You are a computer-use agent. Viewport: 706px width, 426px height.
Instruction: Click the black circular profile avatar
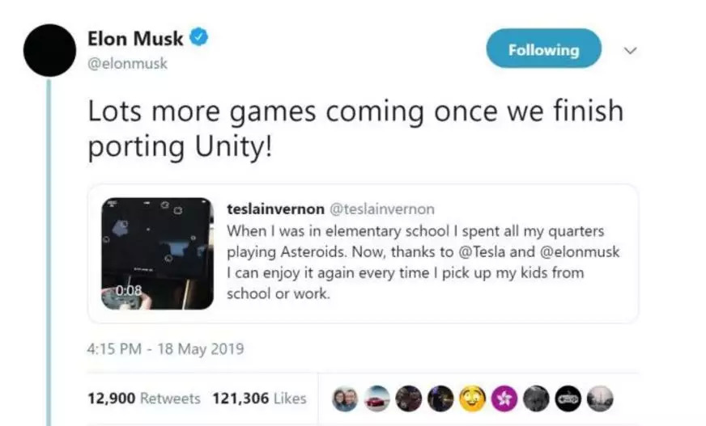[50, 51]
